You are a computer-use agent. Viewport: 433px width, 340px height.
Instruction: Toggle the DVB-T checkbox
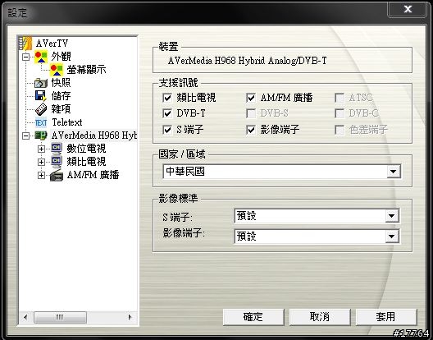(167, 113)
